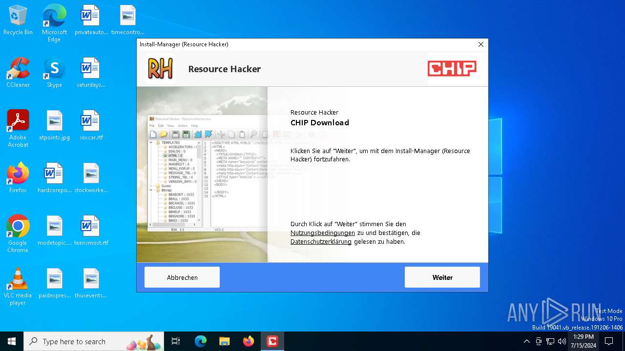This screenshot has height=351, width=625.
Task: Open the notification center icon
Action: (x=609, y=341)
